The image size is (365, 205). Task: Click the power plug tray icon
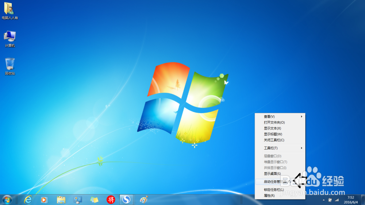point(330,200)
